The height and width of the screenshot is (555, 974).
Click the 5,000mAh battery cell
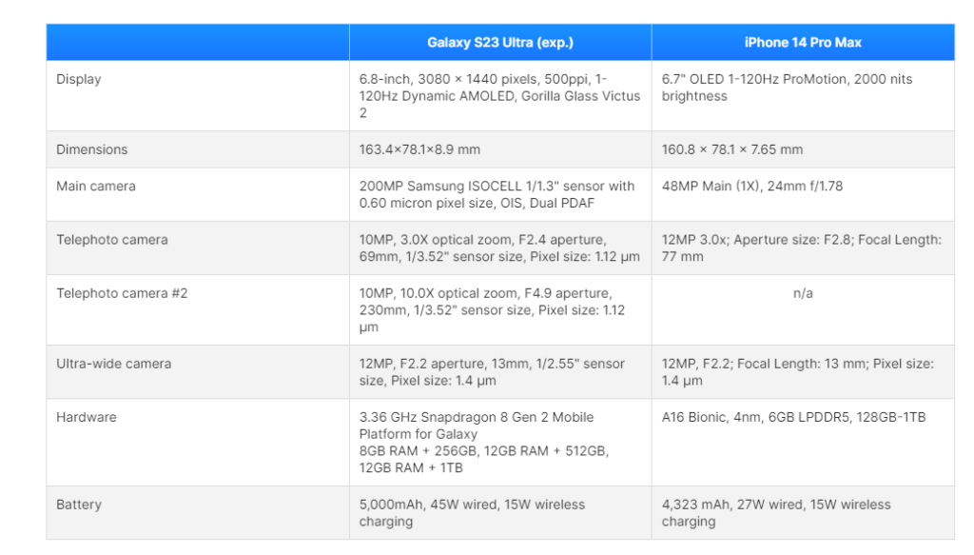tap(472, 512)
